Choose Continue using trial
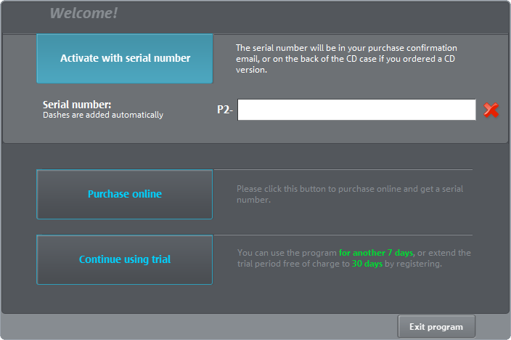The image size is (511, 340). point(125,259)
